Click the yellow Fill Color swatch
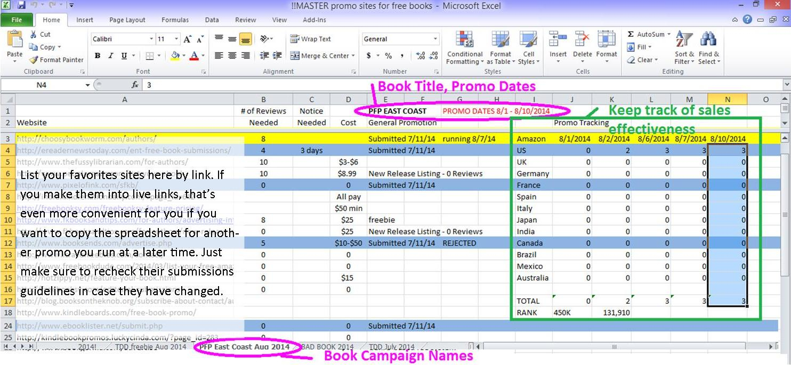 [x=175, y=56]
